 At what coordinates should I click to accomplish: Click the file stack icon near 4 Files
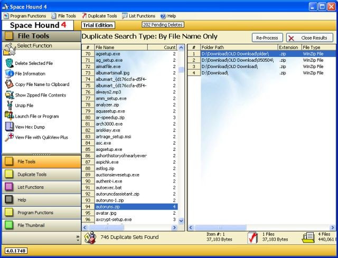click(x=308, y=238)
